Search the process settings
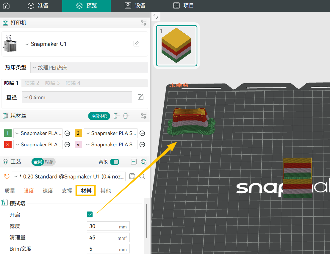Screen dimensions: 330x254 coord(142,176)
